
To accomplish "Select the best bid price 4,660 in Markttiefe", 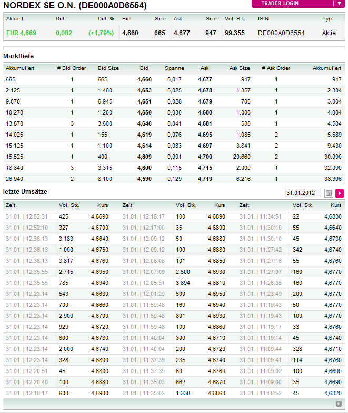I will 144,79.
